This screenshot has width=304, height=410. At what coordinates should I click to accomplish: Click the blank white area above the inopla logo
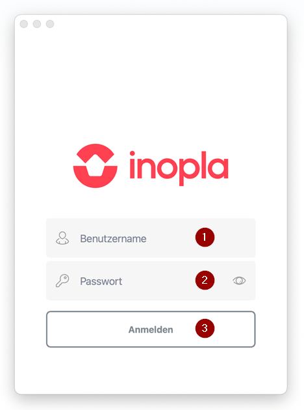[151, 87]
